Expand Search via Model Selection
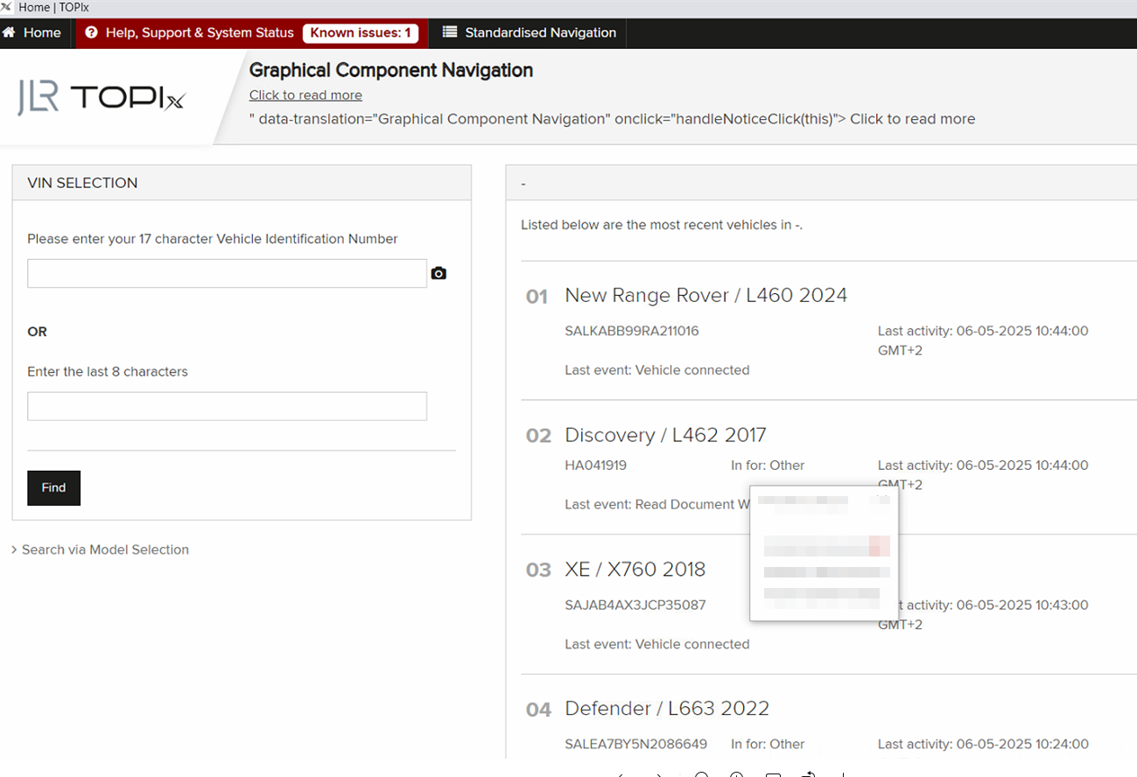 point(100,549)
